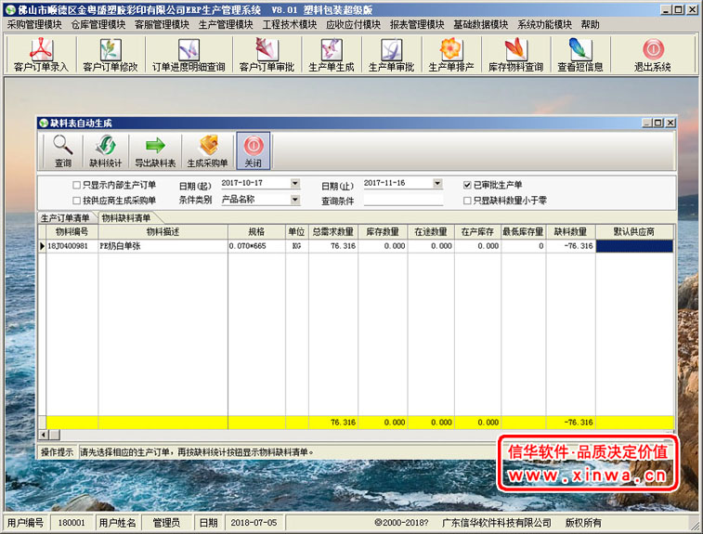Click 总需求数量 column header
The height and width of the screenshot is (534, 703).
coord(333,232)
